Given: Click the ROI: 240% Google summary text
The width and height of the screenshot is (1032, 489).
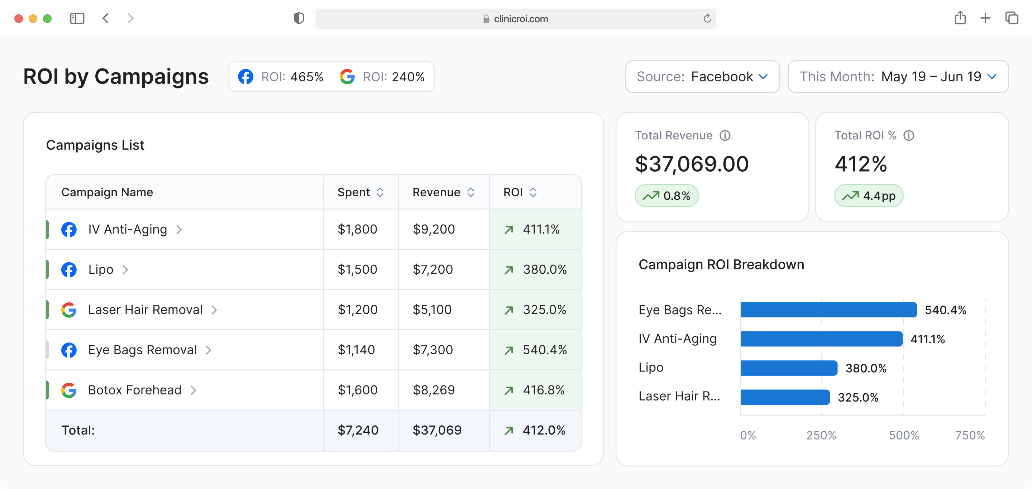Looking at the screenshot, I should (x=393, y=77).
